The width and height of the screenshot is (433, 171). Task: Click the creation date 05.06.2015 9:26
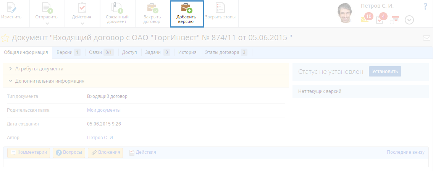coord(104,124)
